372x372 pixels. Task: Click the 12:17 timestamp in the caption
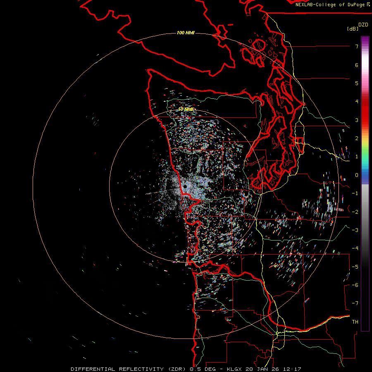tap(292, 369)
